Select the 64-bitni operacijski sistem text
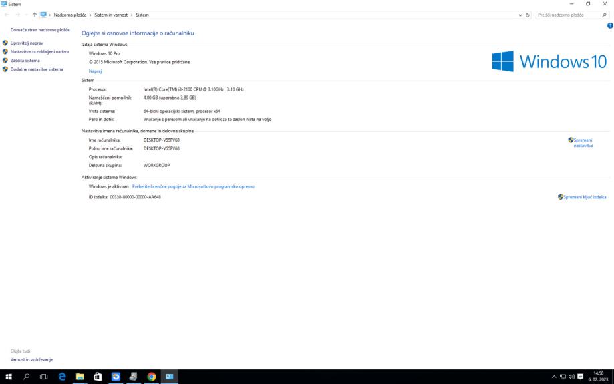This screenshot has width=614, height=384. pos(182,111)
